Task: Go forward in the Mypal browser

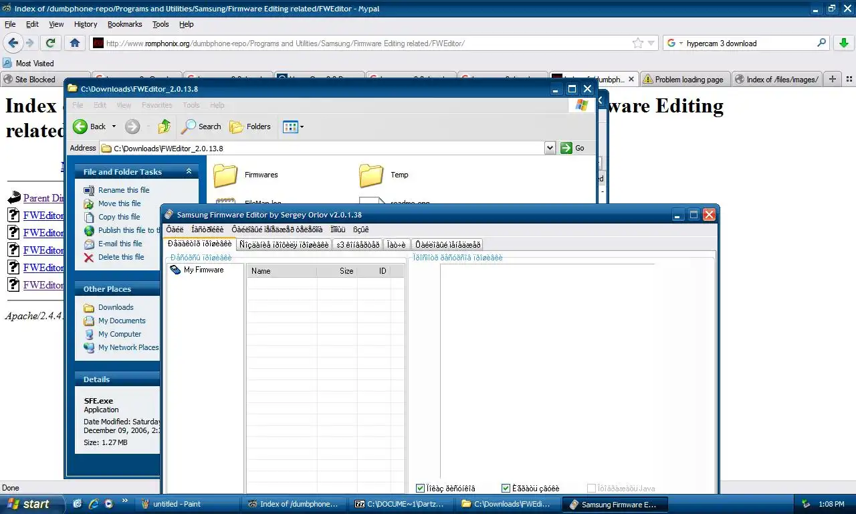Action: [x=30, y=43]
